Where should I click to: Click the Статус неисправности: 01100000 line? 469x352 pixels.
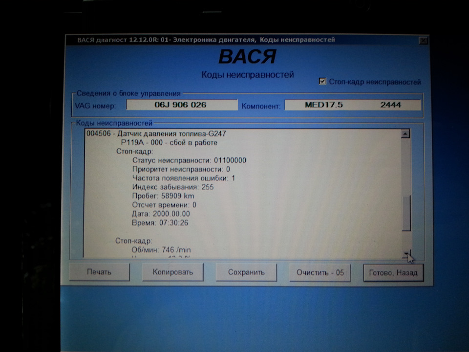coord(189,160)
